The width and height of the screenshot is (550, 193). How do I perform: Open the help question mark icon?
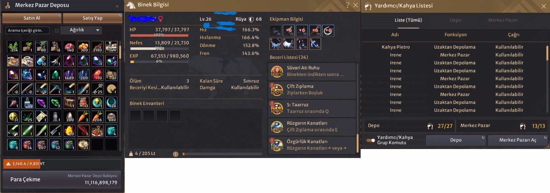click(x=348, y=5)
